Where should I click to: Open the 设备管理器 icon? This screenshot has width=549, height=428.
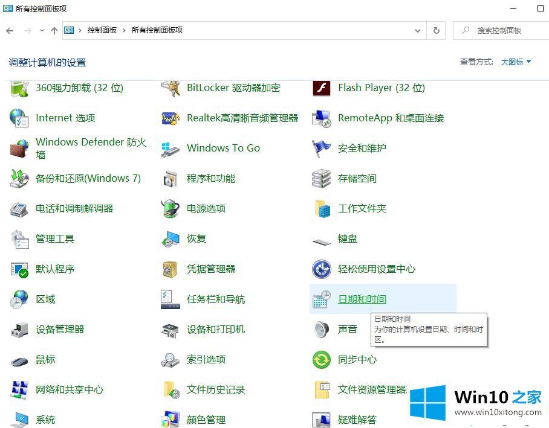(x=19, y=330)
